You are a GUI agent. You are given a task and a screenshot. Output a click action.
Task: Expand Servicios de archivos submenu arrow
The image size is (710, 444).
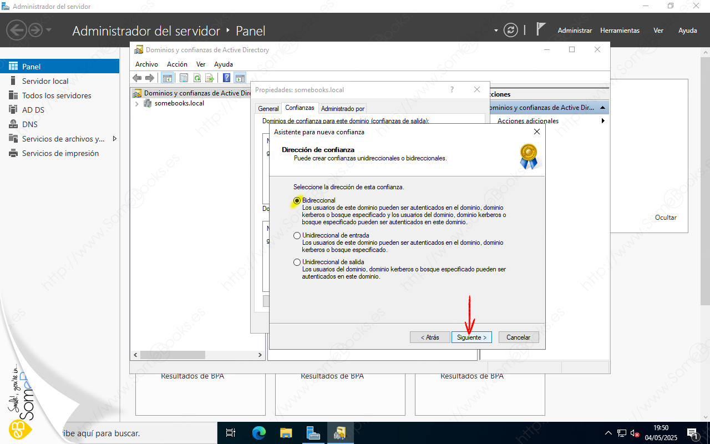[115, 139]
